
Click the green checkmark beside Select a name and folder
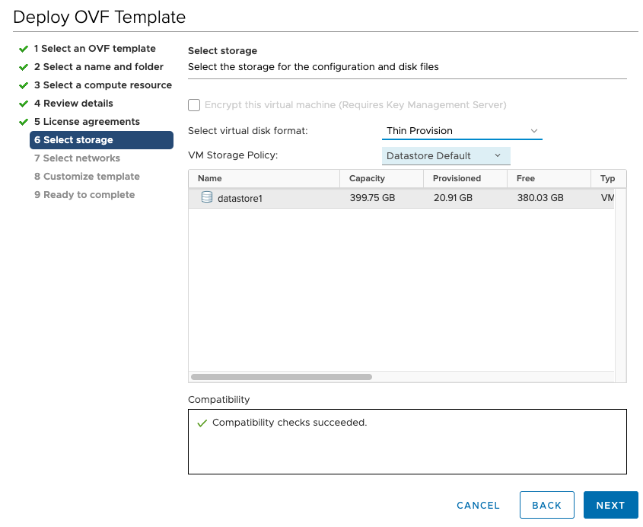(24, 67)
